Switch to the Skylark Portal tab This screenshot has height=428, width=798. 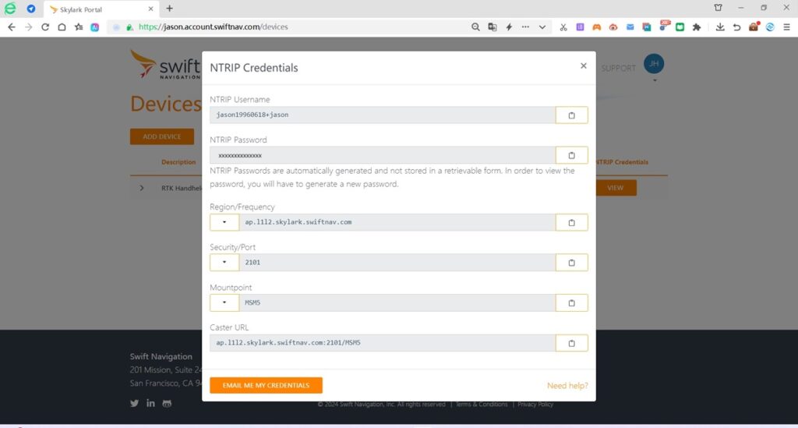101,9
